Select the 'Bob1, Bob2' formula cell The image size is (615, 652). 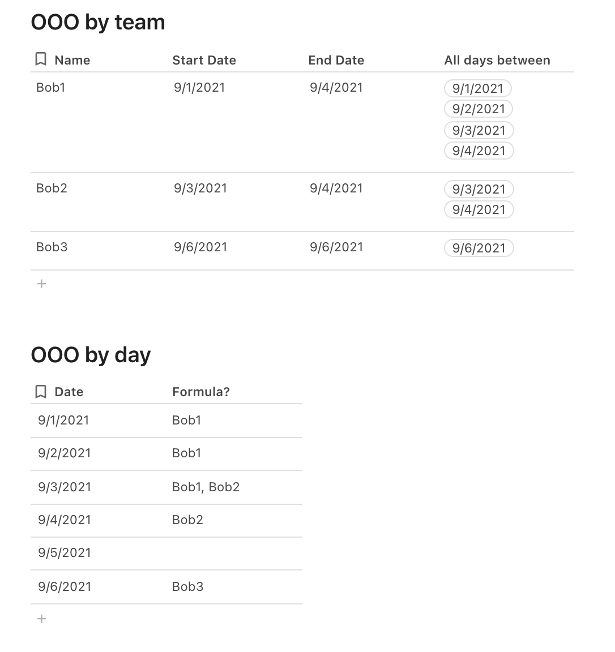coord(206,487)
